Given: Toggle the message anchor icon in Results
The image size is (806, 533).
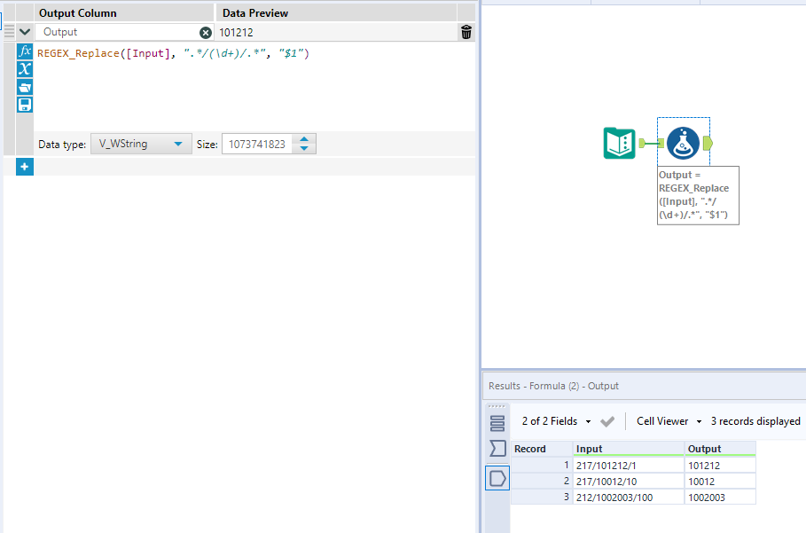Looking at the screenshot, I should click(497, 423).
